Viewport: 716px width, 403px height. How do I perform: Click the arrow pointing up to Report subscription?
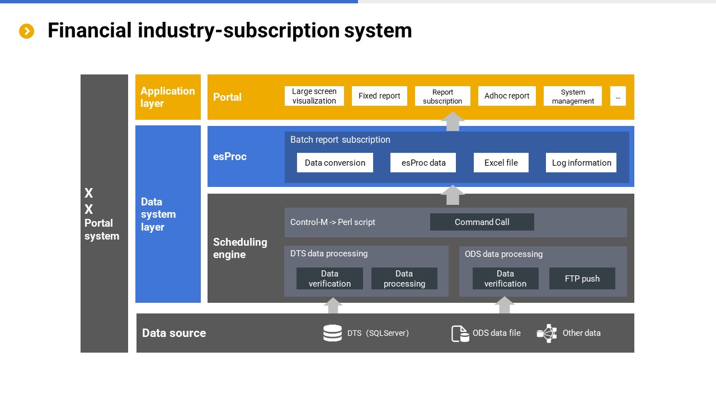(x=453, y=121)
